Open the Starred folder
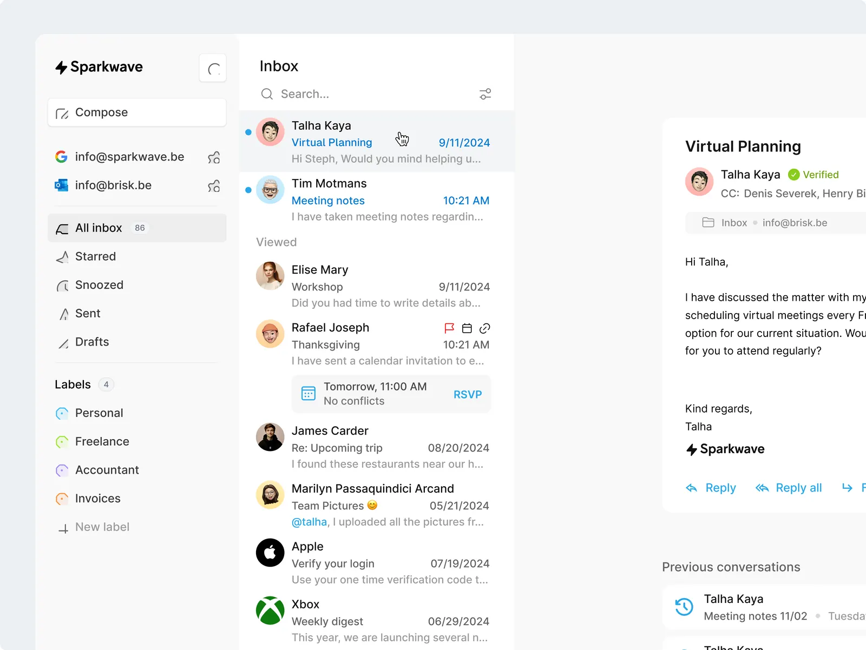This screenshot has height=650, width=866. point(137,256)
